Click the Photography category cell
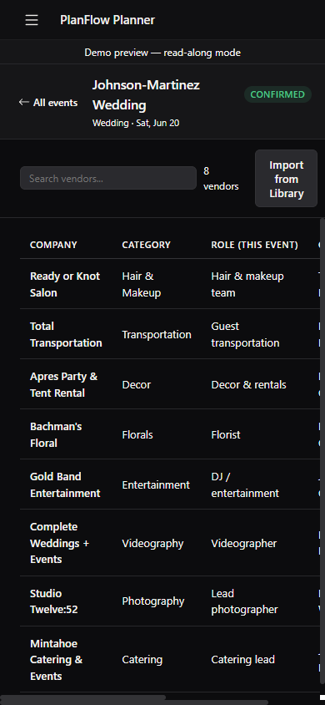 (x=152, y=601)
